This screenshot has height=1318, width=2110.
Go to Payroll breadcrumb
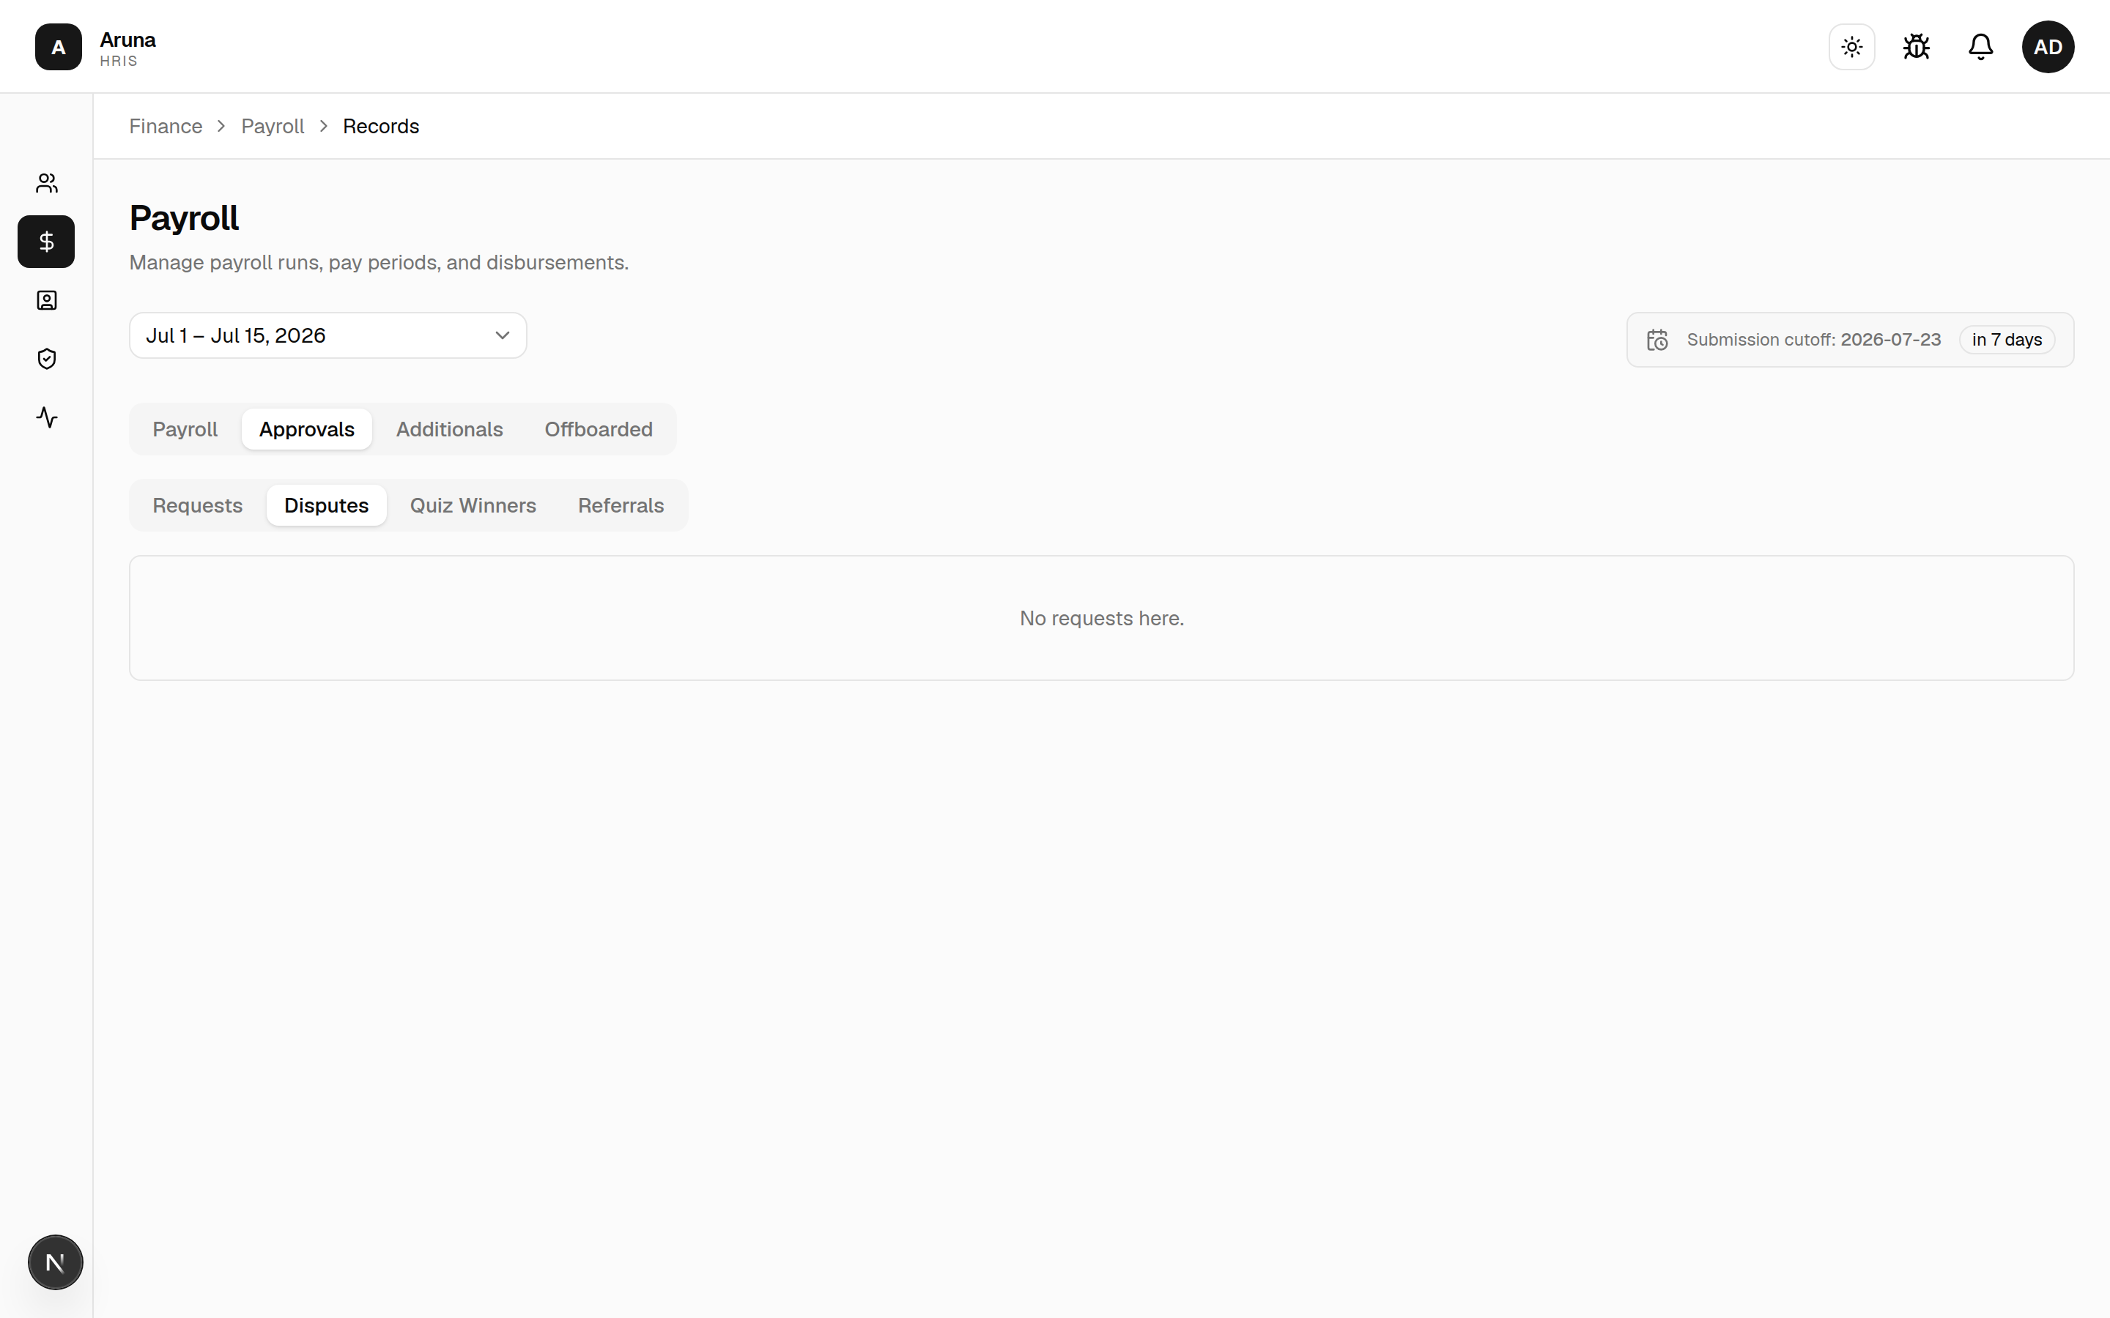tap(273, 127)
